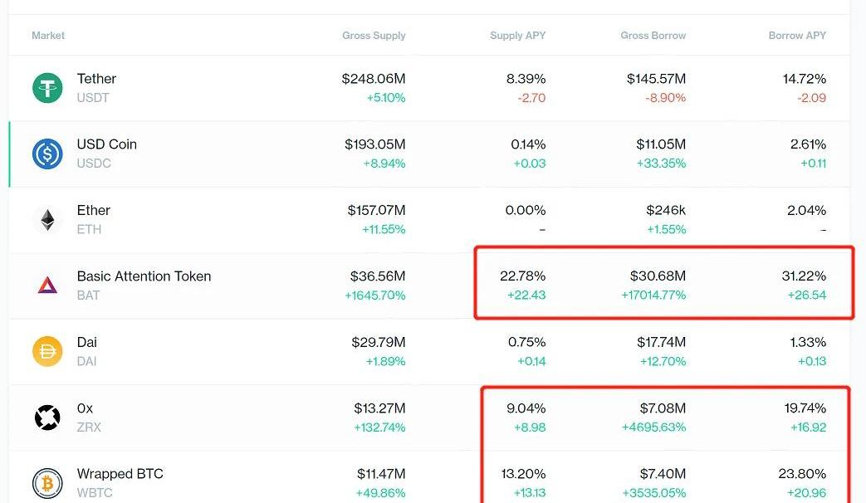Open the Wrapped BTC market name

pyautogui.click(x=120, y=474)
